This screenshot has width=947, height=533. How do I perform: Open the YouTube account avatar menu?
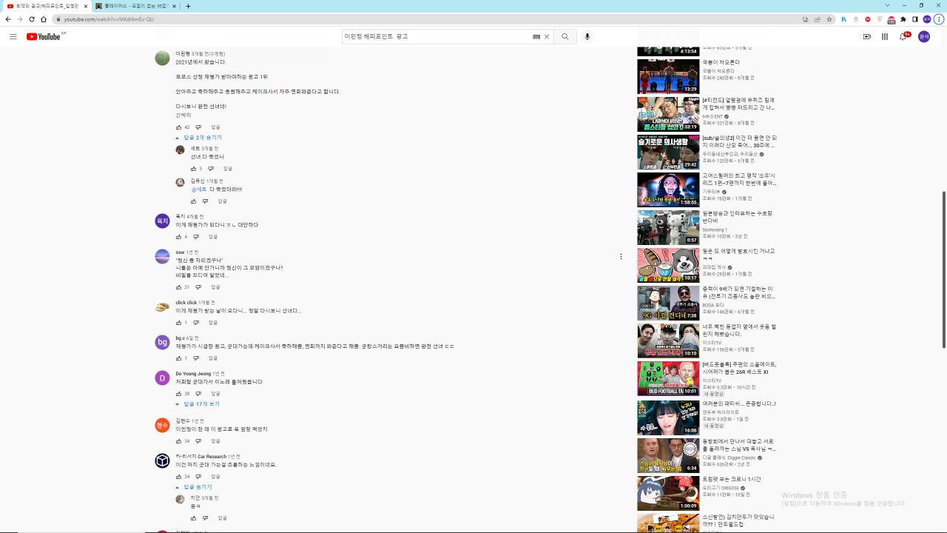point(923,36)
